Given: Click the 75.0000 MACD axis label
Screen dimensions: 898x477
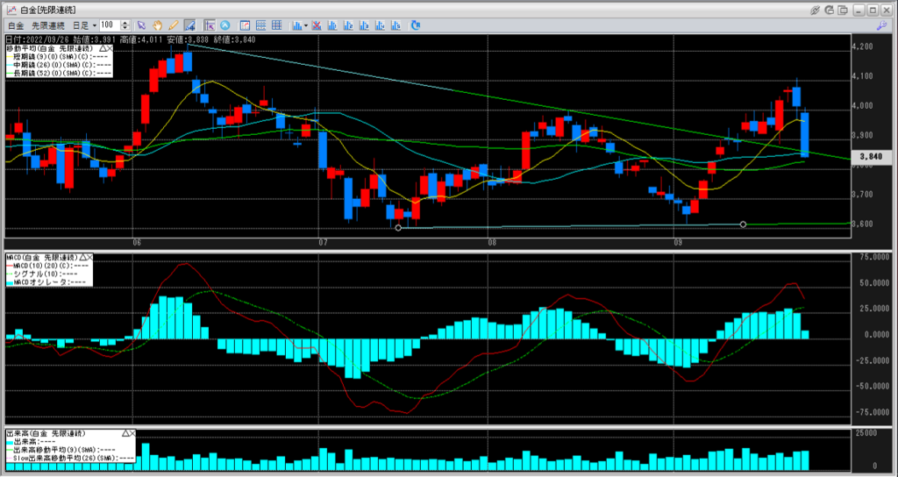Looking at the screenshot, I should pyautogui.click(x=873, y=258).
